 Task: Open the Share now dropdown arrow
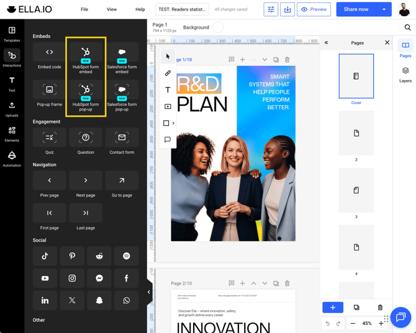(x=384, y=9)
